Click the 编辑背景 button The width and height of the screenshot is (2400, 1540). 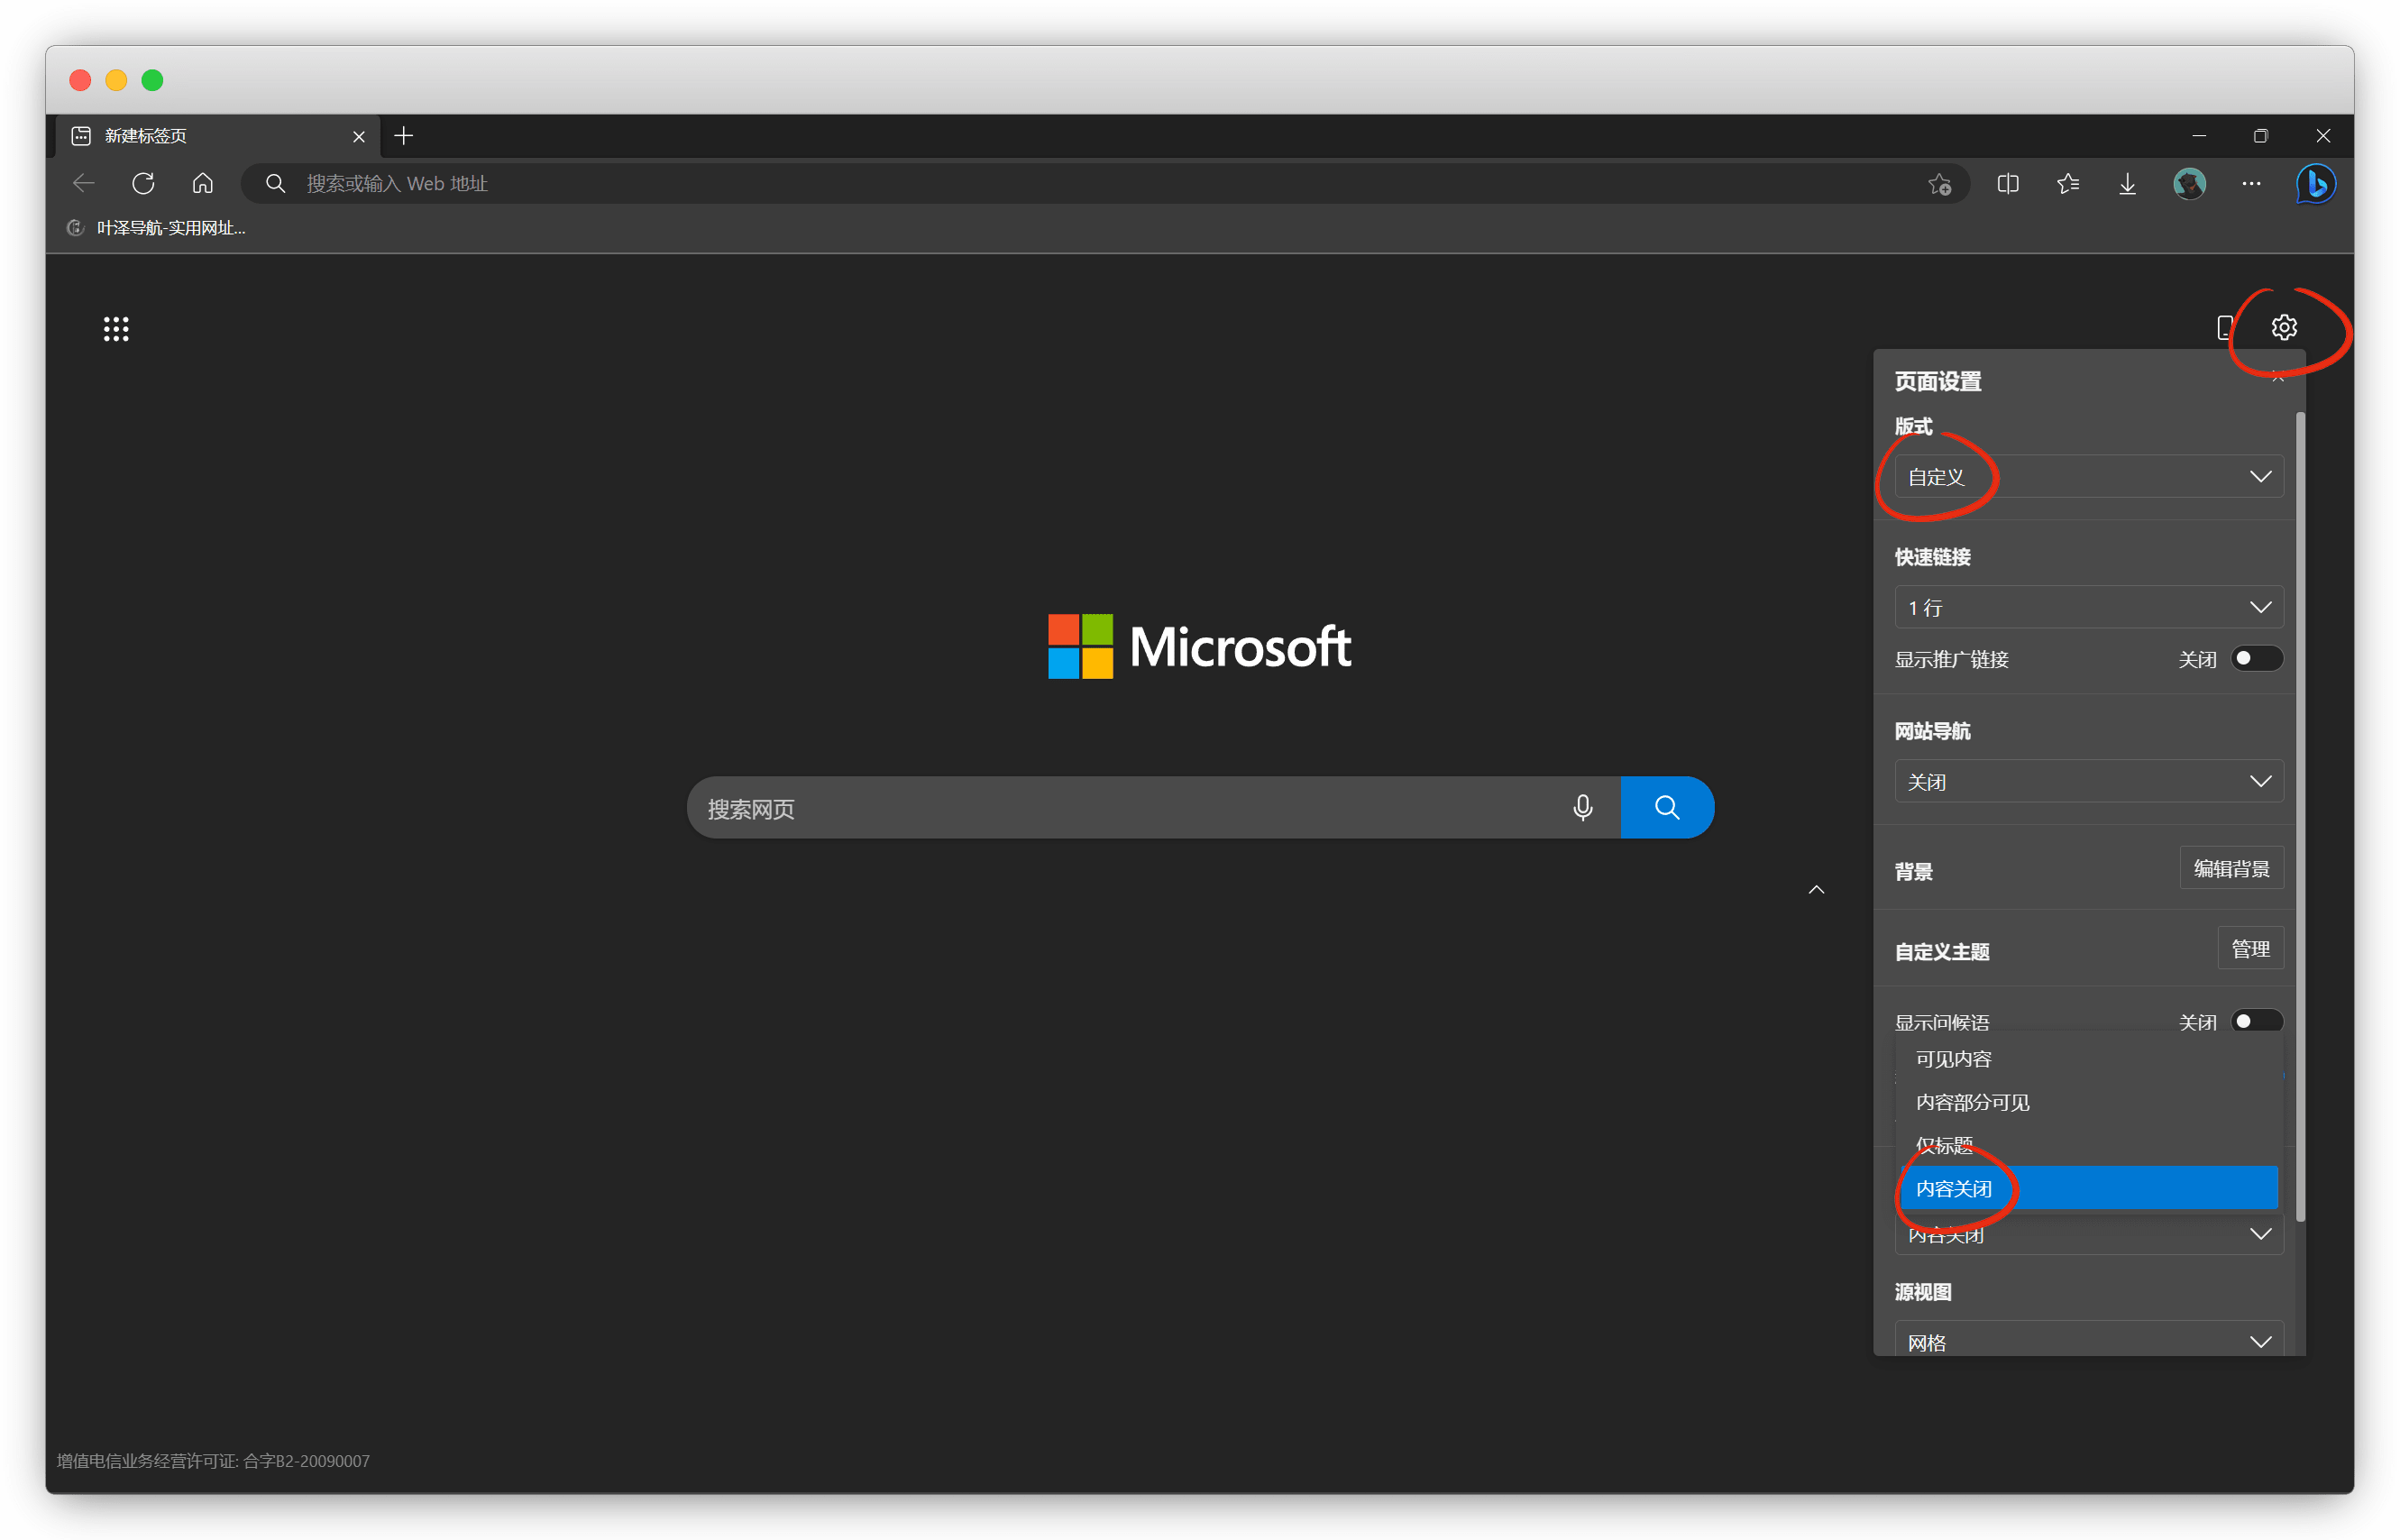click(x=2230, y=868)
